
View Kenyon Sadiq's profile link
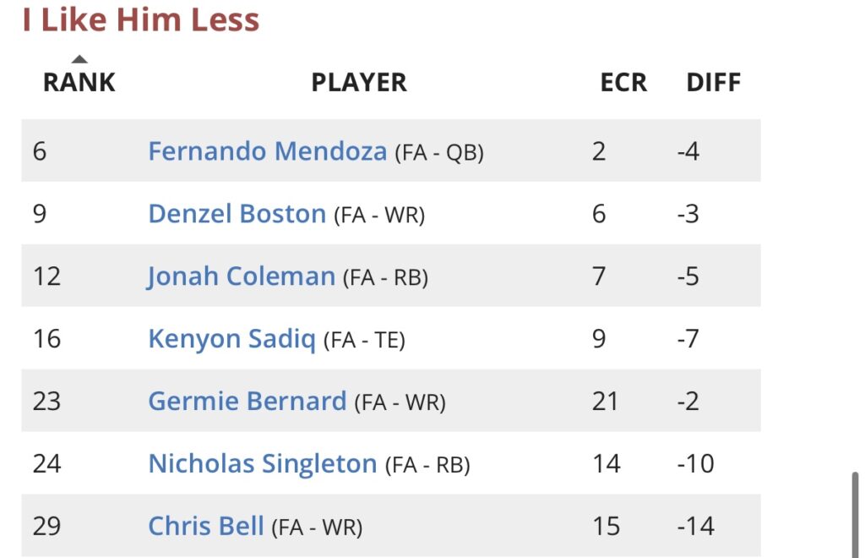pyautogui.click(x=231, y=339)
